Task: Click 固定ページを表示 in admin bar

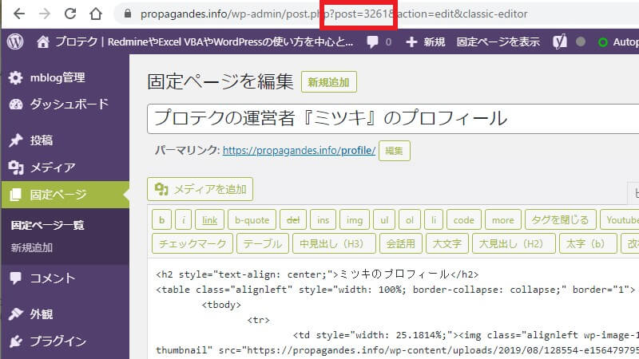Action: pyautogui.click(x=498, y=42)
